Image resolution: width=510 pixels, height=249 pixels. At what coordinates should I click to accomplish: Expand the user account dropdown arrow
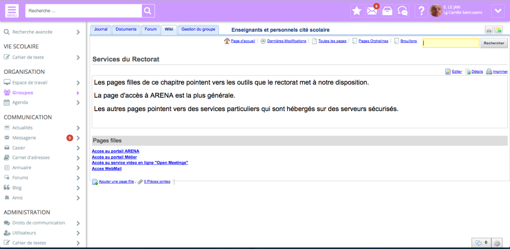pyautogui.click(x=498, y=11)
